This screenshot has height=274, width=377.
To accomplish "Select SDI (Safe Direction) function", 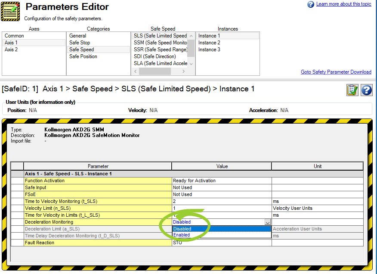I will click(160, 56).
